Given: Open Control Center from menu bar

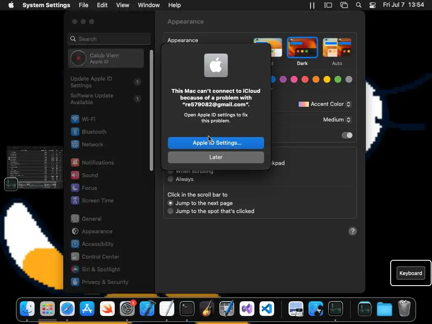Looking at the screenshot, I should point(372,5).
